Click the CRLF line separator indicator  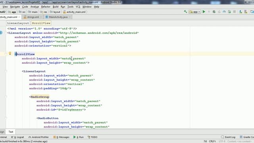pos(212,141)
